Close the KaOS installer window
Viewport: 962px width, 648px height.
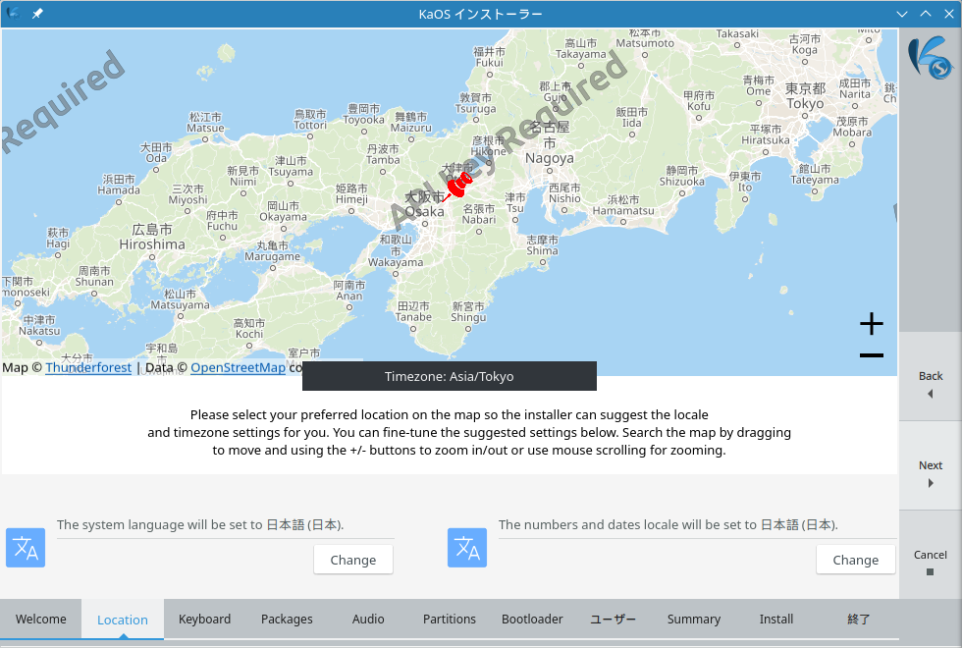(x=948, y=14)
